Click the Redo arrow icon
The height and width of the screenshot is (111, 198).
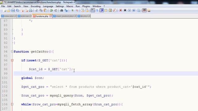[x=56, y=10]
